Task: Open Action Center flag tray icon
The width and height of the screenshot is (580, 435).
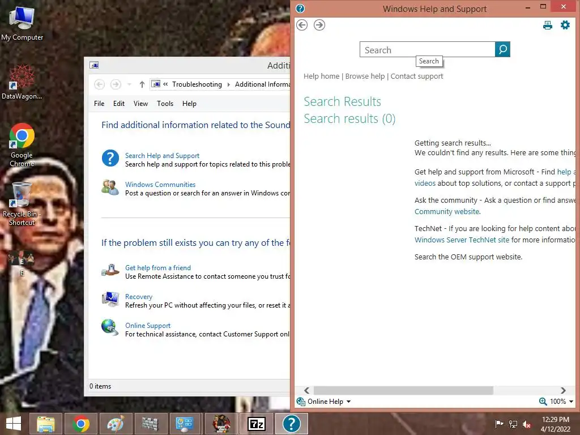Action: (499, 424)
